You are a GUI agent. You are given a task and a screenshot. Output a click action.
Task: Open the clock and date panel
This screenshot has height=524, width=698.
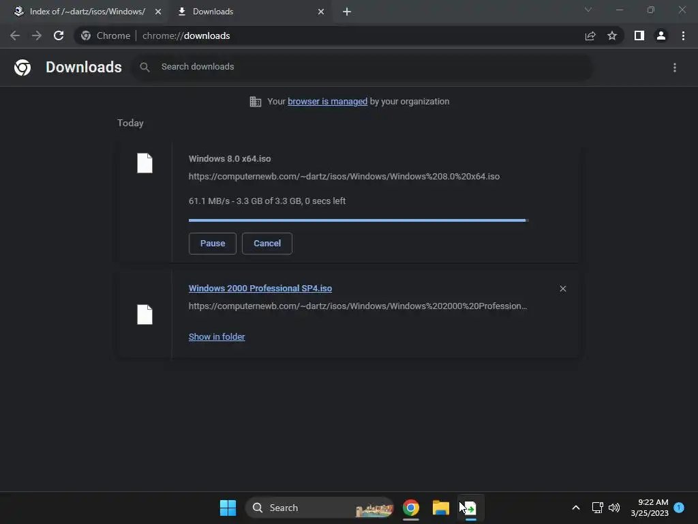[650, 508]
